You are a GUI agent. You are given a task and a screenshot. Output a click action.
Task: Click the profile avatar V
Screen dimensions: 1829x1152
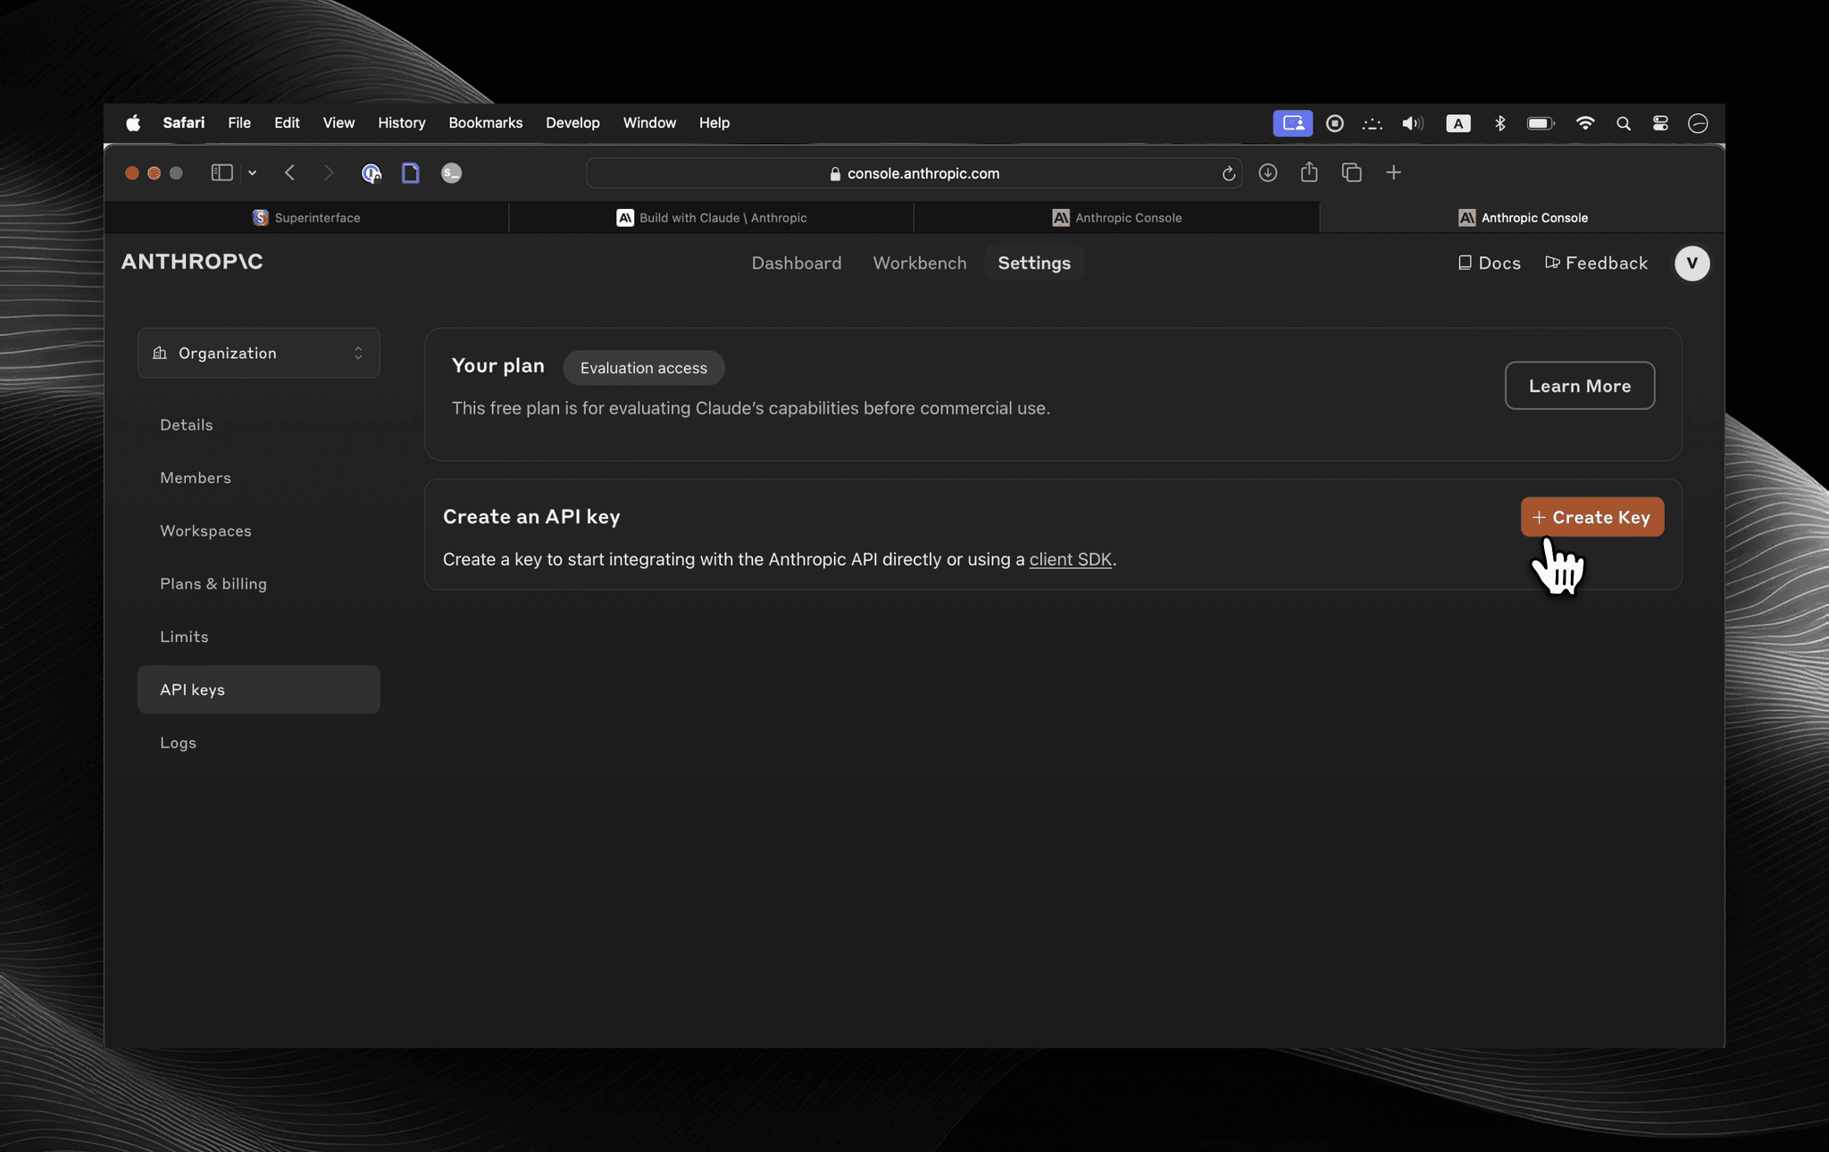1692,263
